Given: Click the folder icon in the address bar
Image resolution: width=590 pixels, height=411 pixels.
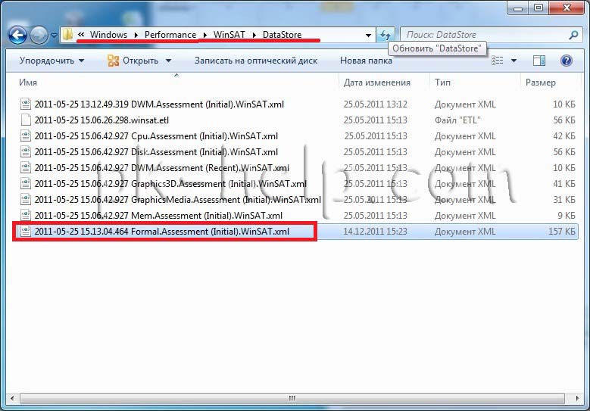Looking at the screenshot, I should [67, 35].
